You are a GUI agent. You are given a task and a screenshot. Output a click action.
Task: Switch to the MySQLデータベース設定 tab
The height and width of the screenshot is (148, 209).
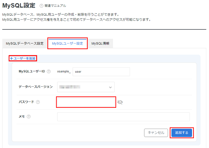pyautogui.click(x=25, y=43)
